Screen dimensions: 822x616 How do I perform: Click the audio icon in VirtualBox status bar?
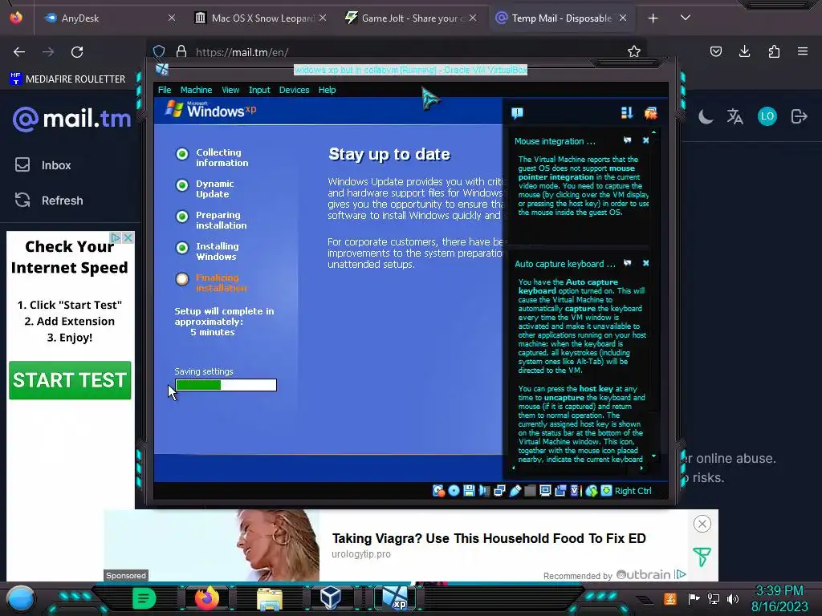(484, 491)
